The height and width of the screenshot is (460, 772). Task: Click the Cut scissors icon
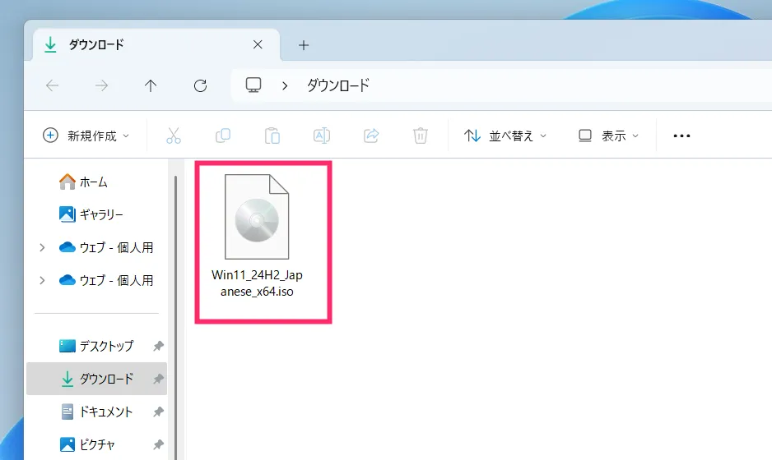[x=174, y=136]
